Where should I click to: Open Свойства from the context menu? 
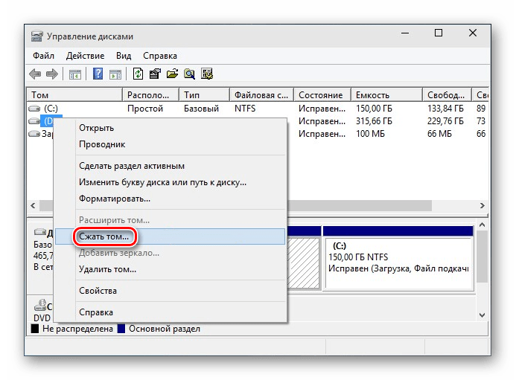[170, 291]
